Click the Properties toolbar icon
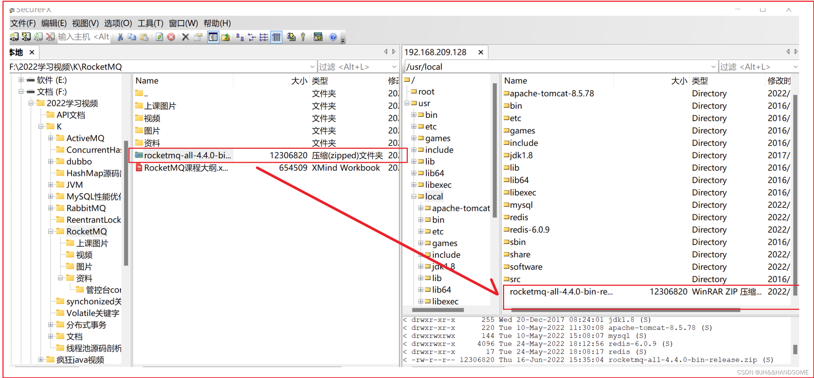The height and width of the screenshot is (378, 814). [198, 37]
